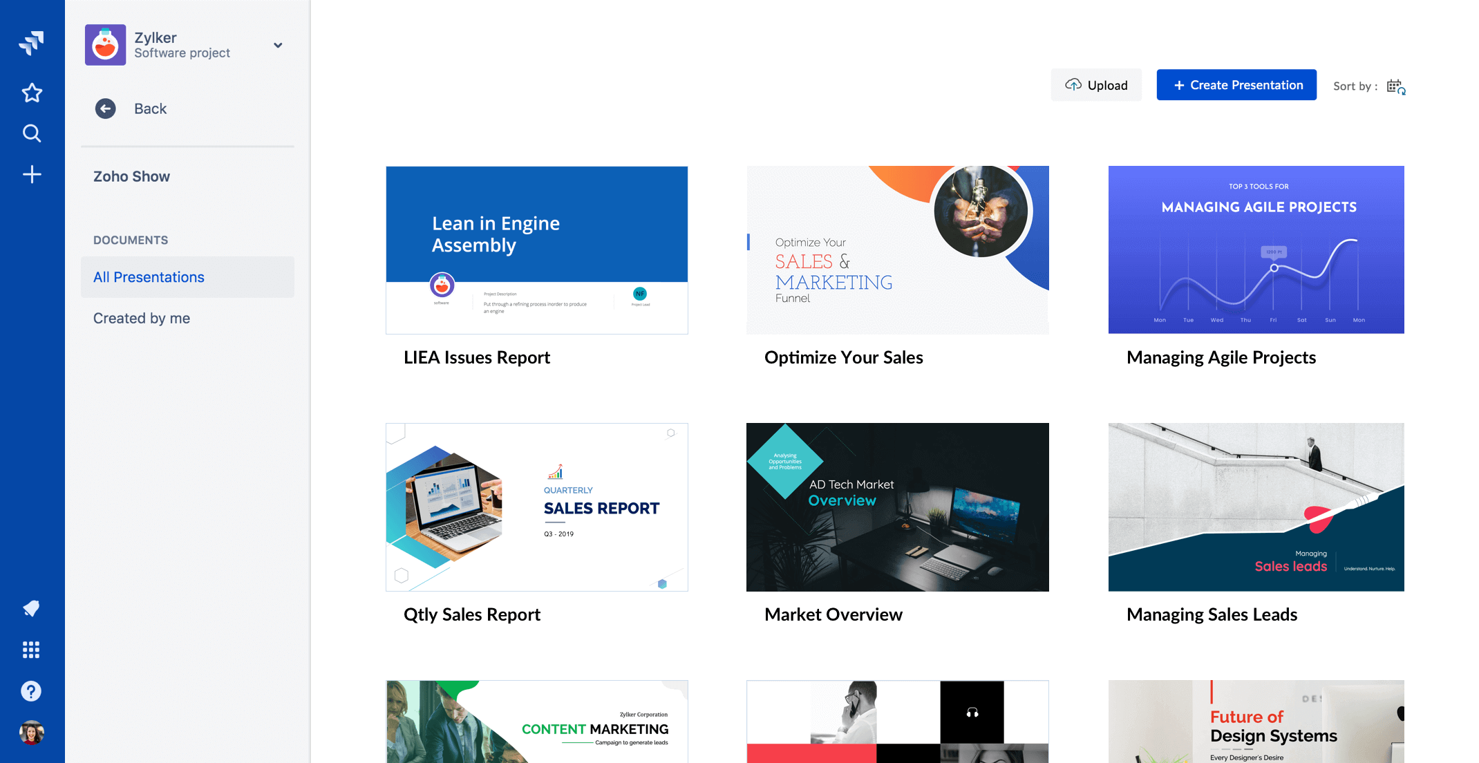Click the Zoho Show upload icon
1479x763 pixels.
tap(1073, 85)
